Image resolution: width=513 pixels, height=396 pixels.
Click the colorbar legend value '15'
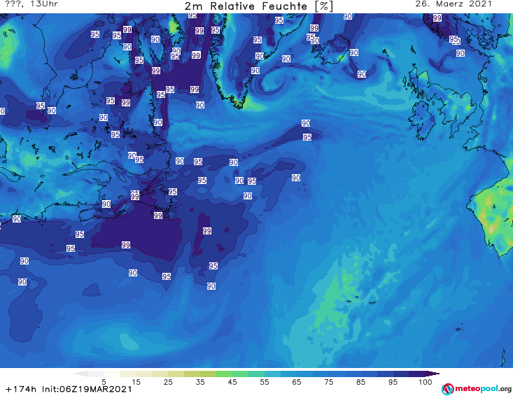point(136,382)
